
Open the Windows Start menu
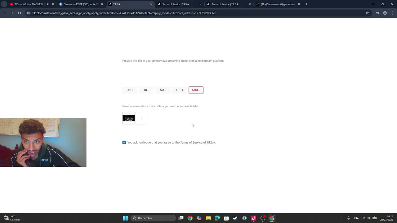[125, 218]
